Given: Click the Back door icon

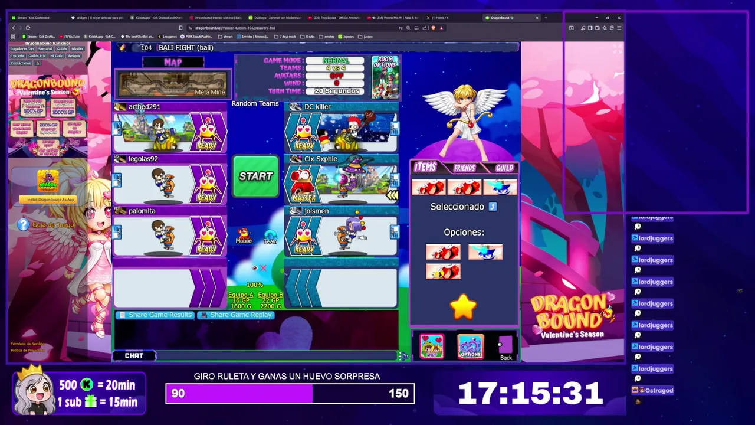Looking at the screenshot, I should click(505, 348).
